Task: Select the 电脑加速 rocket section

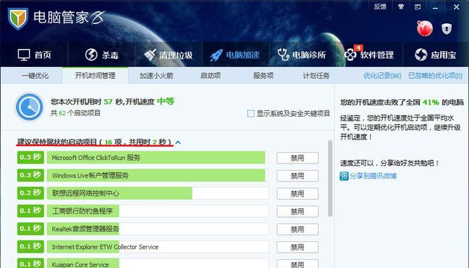Action: pos(234,55)
